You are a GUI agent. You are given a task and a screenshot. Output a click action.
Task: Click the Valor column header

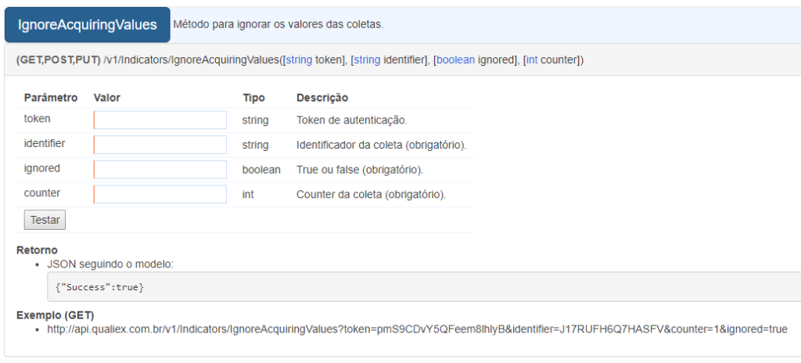click(x=106, y=98)
